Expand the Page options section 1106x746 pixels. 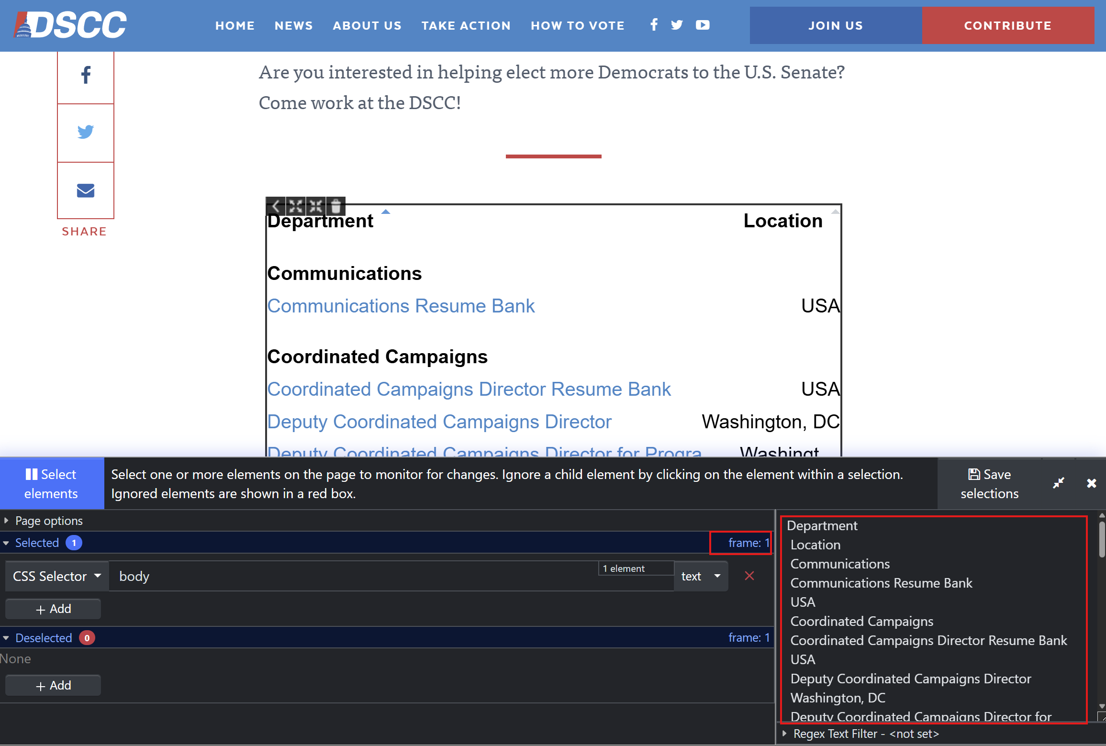[48, 521]
